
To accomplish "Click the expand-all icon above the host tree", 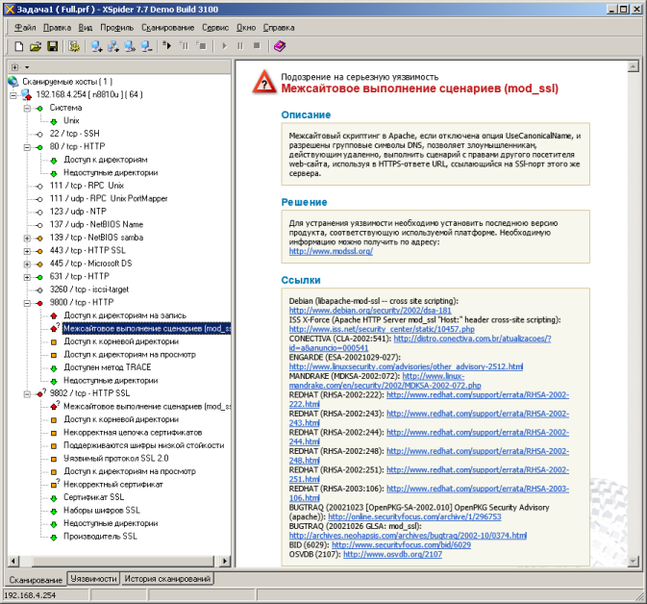I will click(15, 67).
